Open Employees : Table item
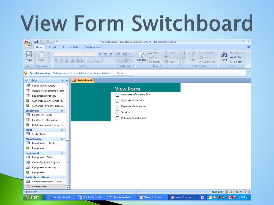 tap(45, 115)
